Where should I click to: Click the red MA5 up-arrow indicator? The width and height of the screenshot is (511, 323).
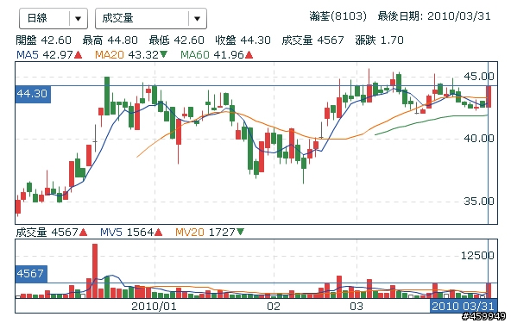(x=79, y=54)
